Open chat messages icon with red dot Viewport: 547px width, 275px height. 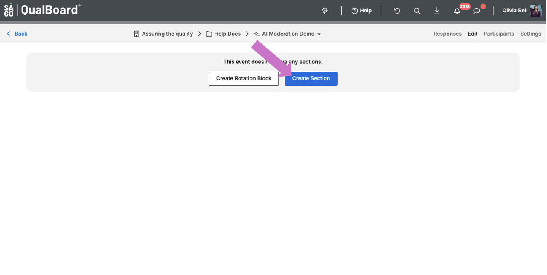477,10
